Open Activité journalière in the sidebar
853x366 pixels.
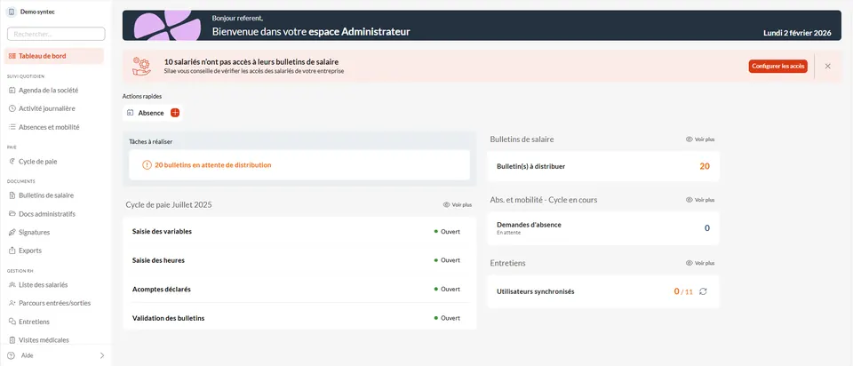coord(46,108)
